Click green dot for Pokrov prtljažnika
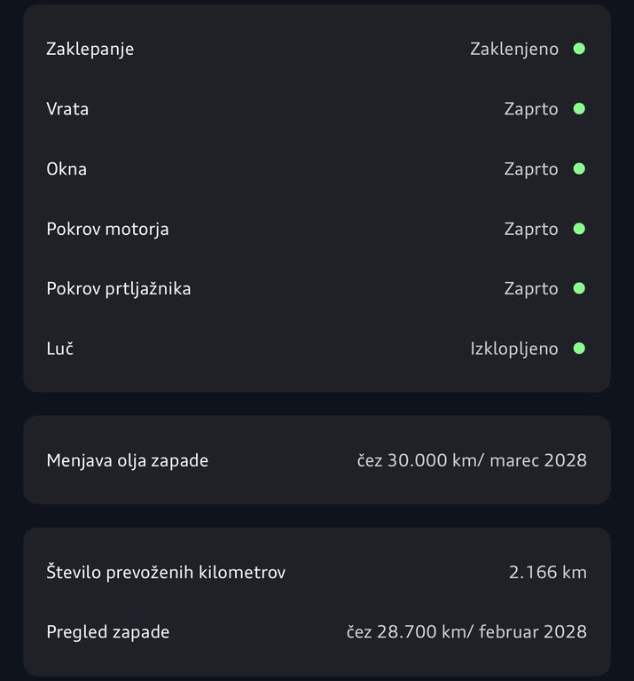This screenshot has height=681, width=634. pyautogui.click(x=579, y=288)
